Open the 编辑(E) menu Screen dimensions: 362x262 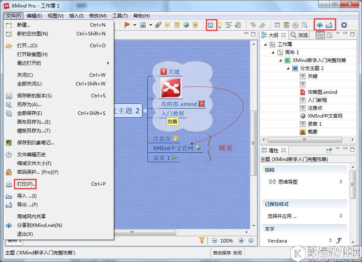[x=34, y=16]
